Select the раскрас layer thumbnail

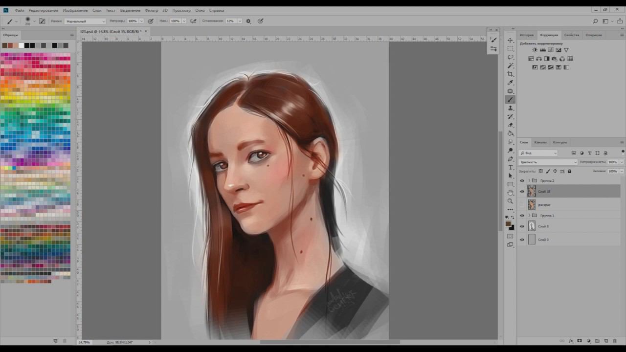pos(532,205)
